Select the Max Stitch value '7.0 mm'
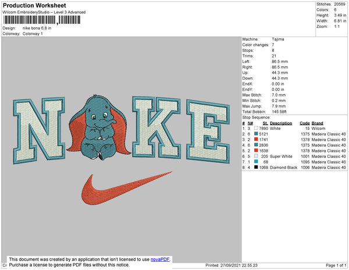 [279, 95]
